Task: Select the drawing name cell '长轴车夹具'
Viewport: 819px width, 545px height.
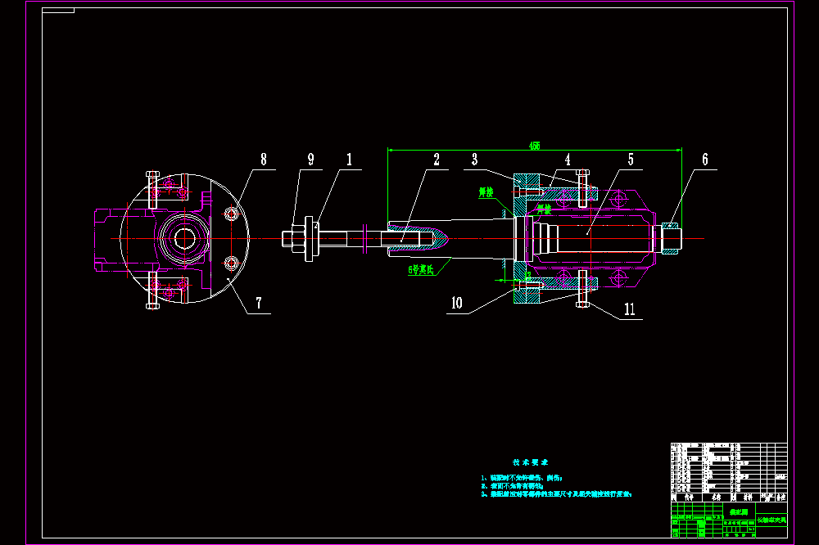Action: tap(771, 520)
